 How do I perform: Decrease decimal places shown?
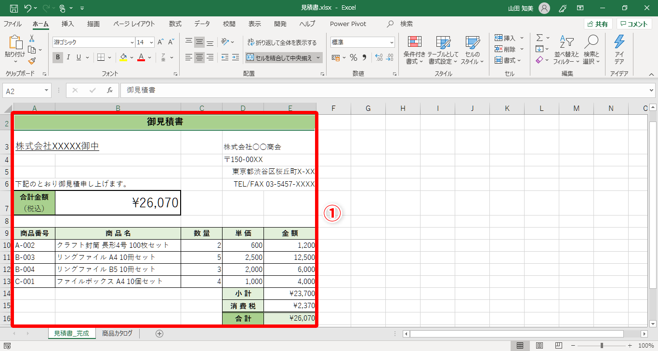tap(390, 57)
